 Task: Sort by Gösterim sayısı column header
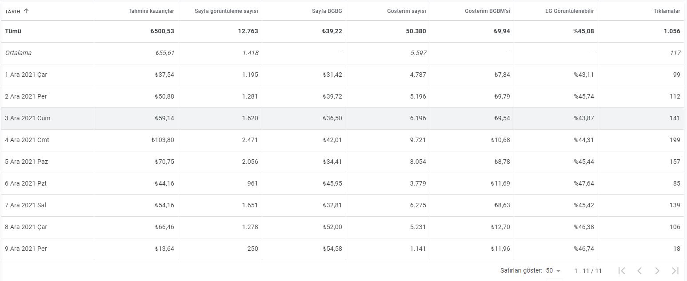pos(406,11)
